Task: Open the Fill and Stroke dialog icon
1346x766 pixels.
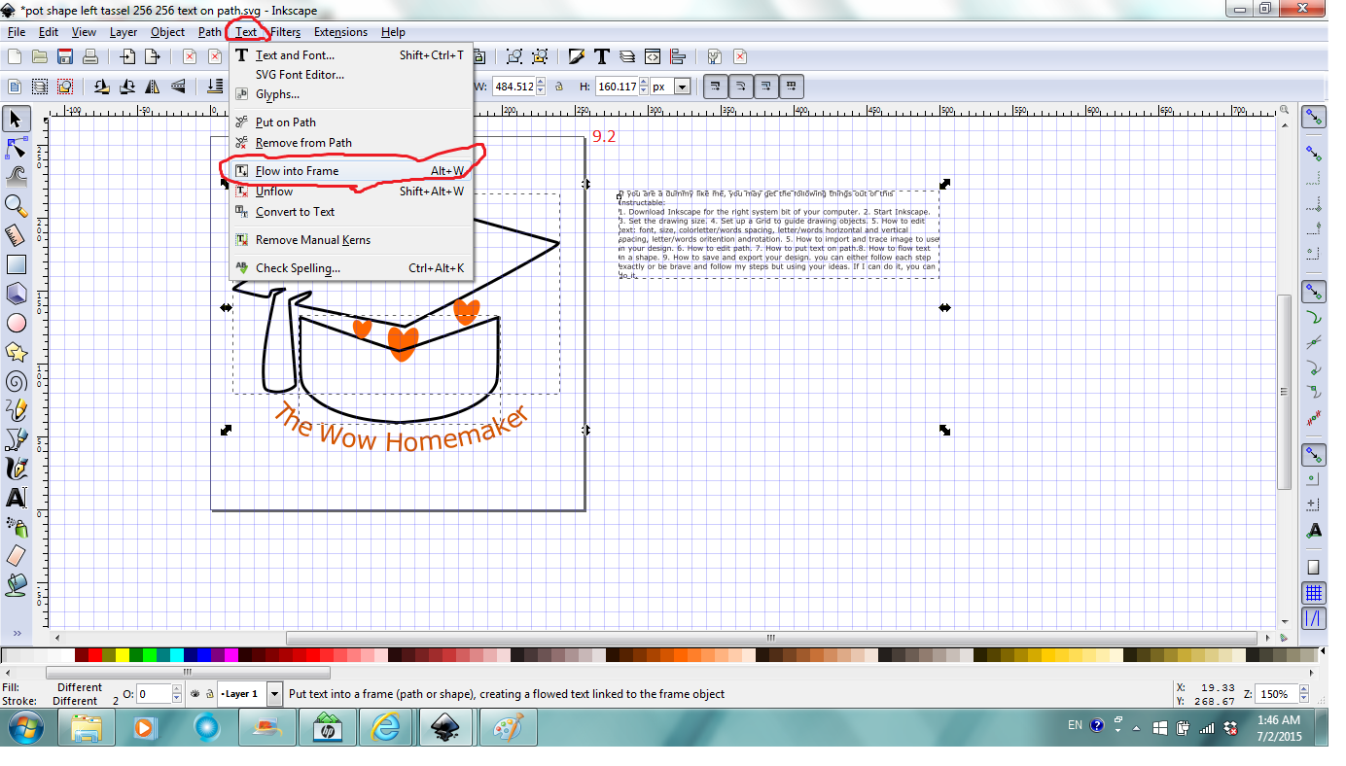Action: (577, 56)
